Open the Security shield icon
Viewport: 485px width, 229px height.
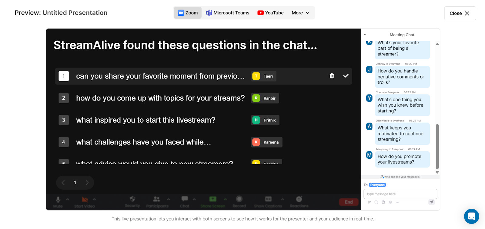[132, 199]
